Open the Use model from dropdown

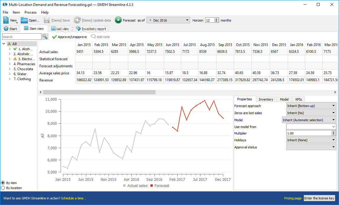tap(311, 127)
